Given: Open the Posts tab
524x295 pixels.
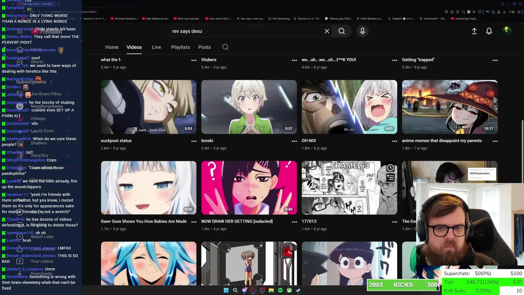Looking at the screenshot, I should click(204, 47).
